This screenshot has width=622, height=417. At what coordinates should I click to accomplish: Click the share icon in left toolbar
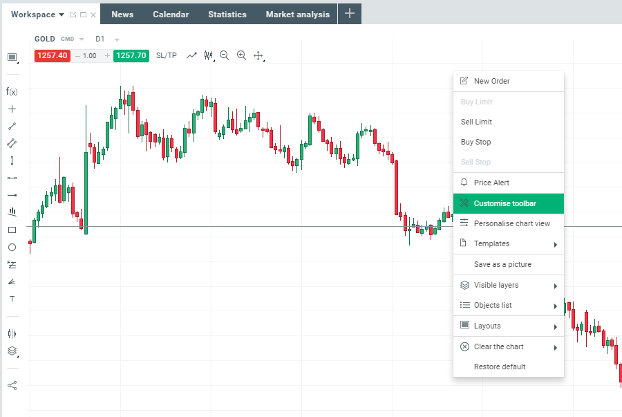point(12,385)
